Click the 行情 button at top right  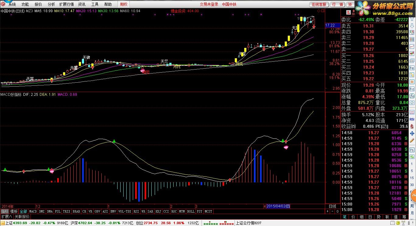[338, 4]
